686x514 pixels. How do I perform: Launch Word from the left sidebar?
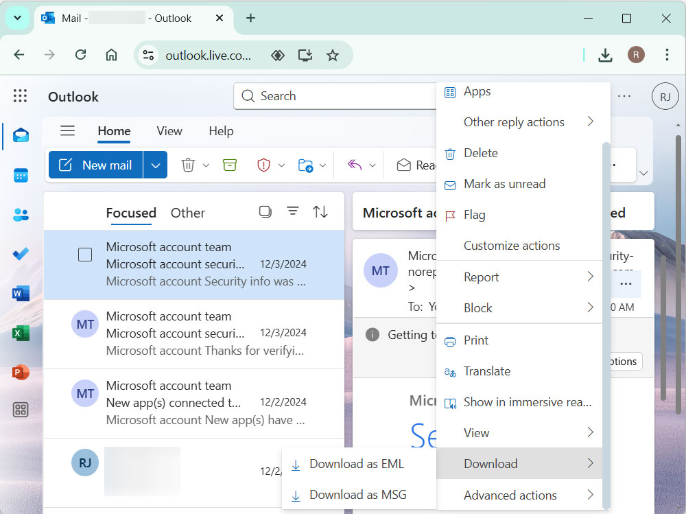pyautogui.click(x=21, y=293)
